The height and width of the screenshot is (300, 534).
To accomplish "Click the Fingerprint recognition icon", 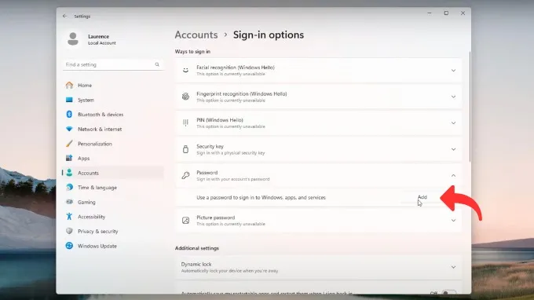I will [185, 97].
